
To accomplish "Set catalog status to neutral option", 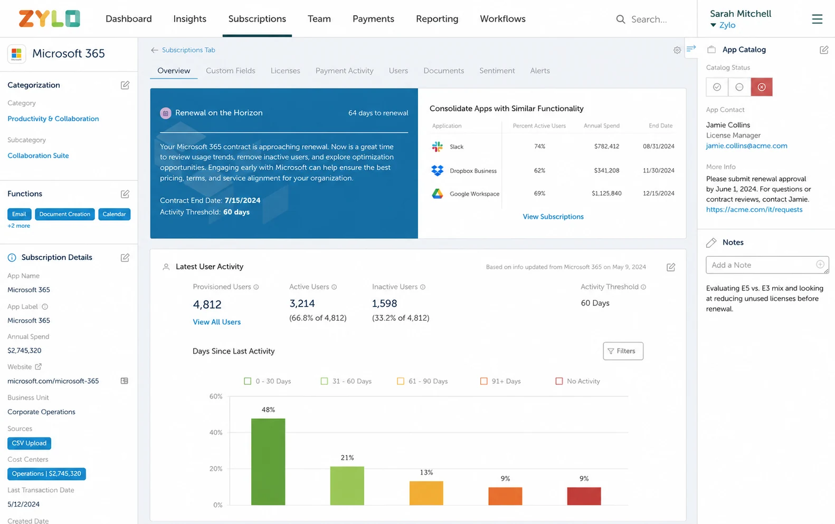I will coord(739,87).
